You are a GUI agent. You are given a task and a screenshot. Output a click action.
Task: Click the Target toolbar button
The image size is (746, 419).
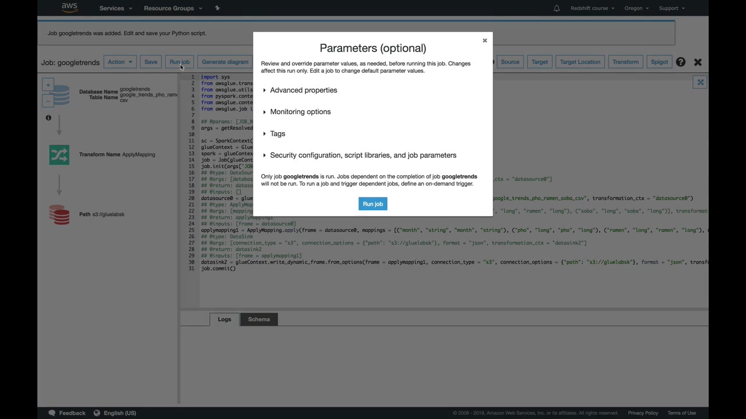(540, 62)
